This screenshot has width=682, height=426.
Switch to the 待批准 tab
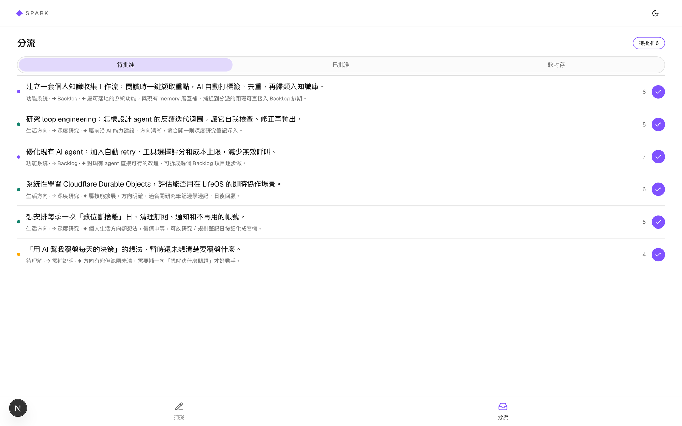(126, 65)
